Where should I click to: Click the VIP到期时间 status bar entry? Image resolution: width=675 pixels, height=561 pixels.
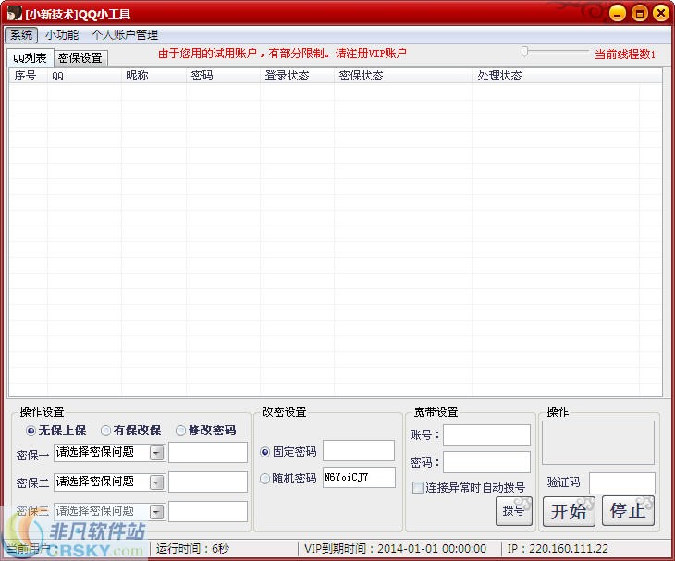[x=395, y=549]
